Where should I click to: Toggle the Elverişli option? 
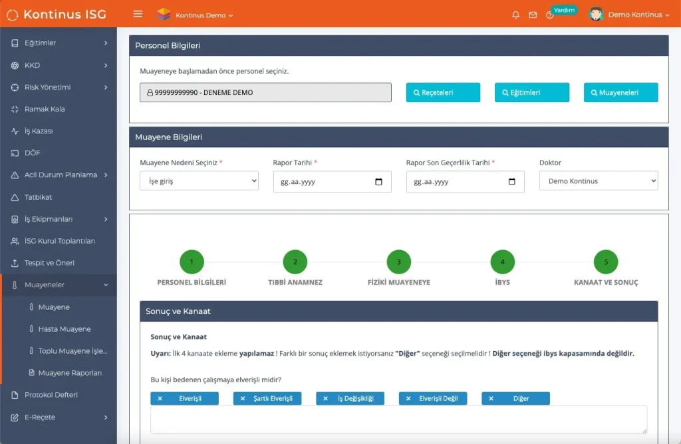pyautogui.click(x=185, y=398)
